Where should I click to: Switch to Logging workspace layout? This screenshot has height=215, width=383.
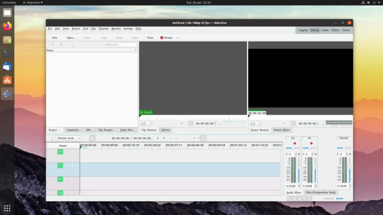(x=303, y=30)
